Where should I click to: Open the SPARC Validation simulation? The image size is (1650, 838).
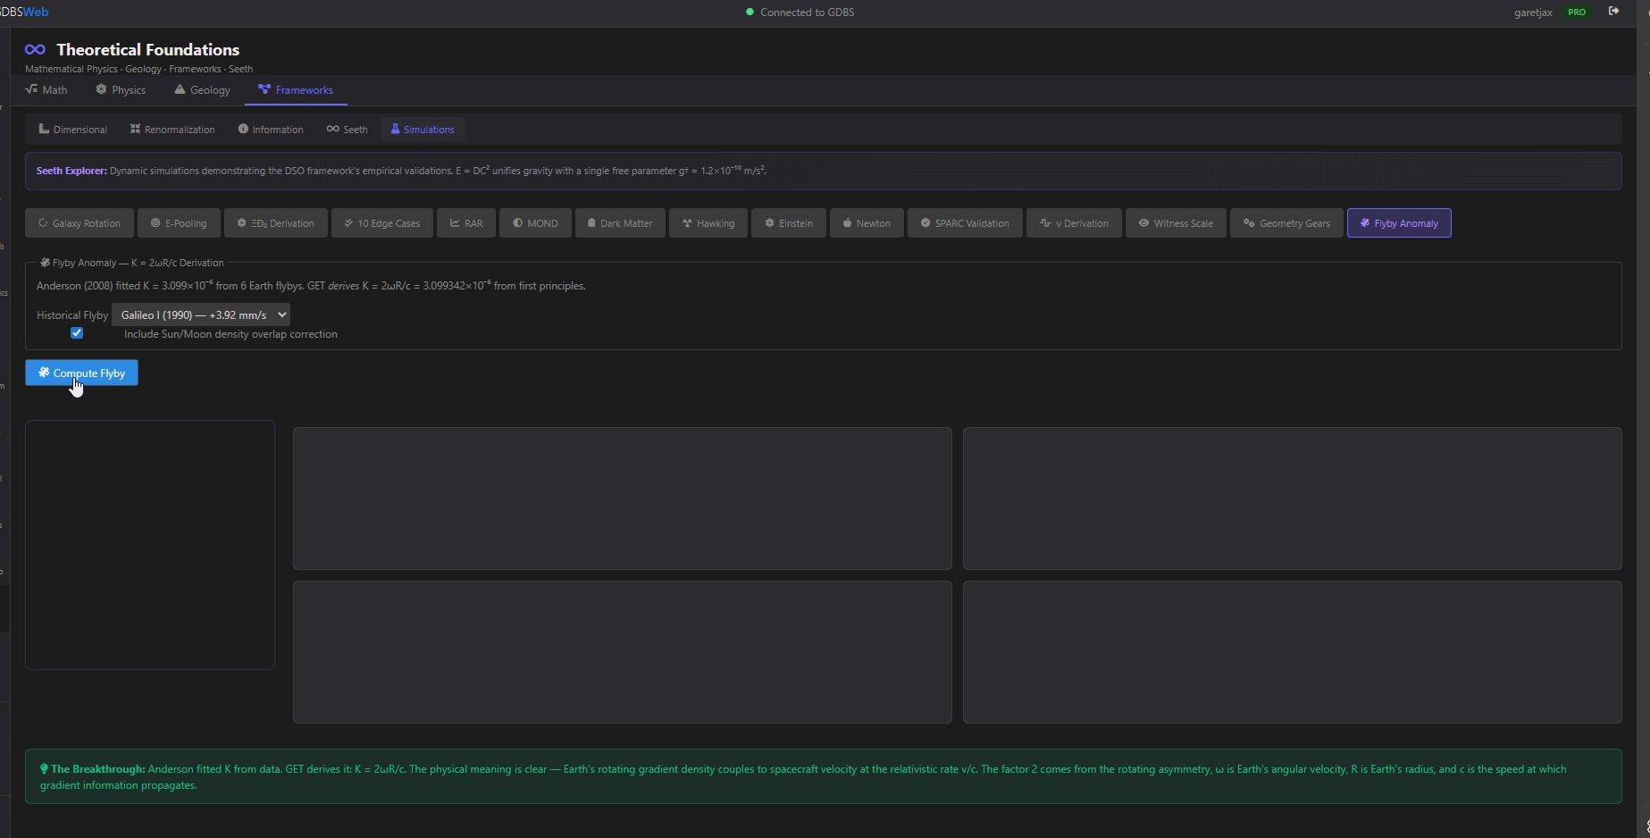[x=964, y=223]
